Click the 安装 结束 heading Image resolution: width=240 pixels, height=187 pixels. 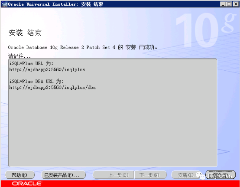[25, 33]
